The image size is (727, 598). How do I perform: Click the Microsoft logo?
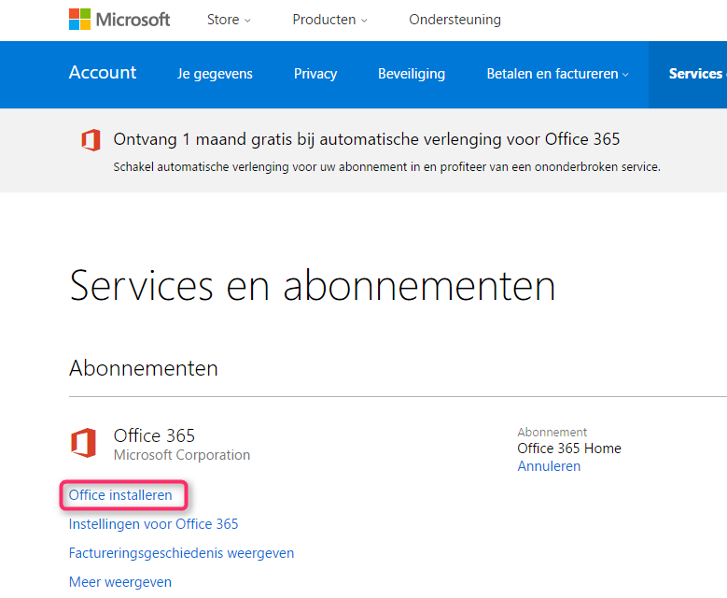[x=119, y=20]
